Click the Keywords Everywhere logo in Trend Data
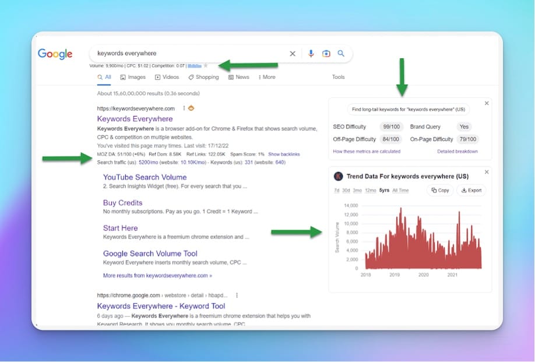Screen dimensions: 535x362 [x=338, y=177]
